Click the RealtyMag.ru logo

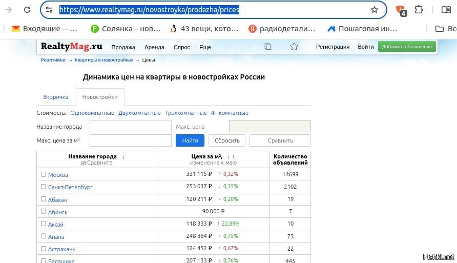71,46
